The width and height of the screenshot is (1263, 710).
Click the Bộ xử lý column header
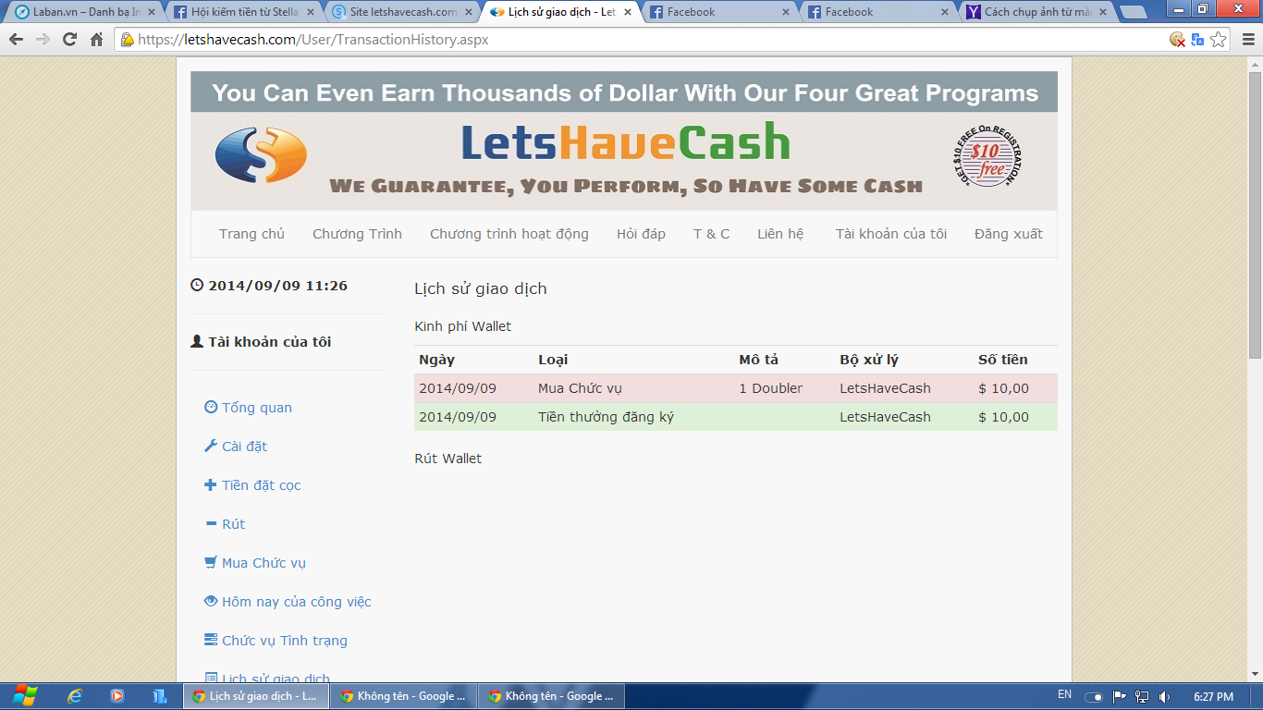pos(869,360)
